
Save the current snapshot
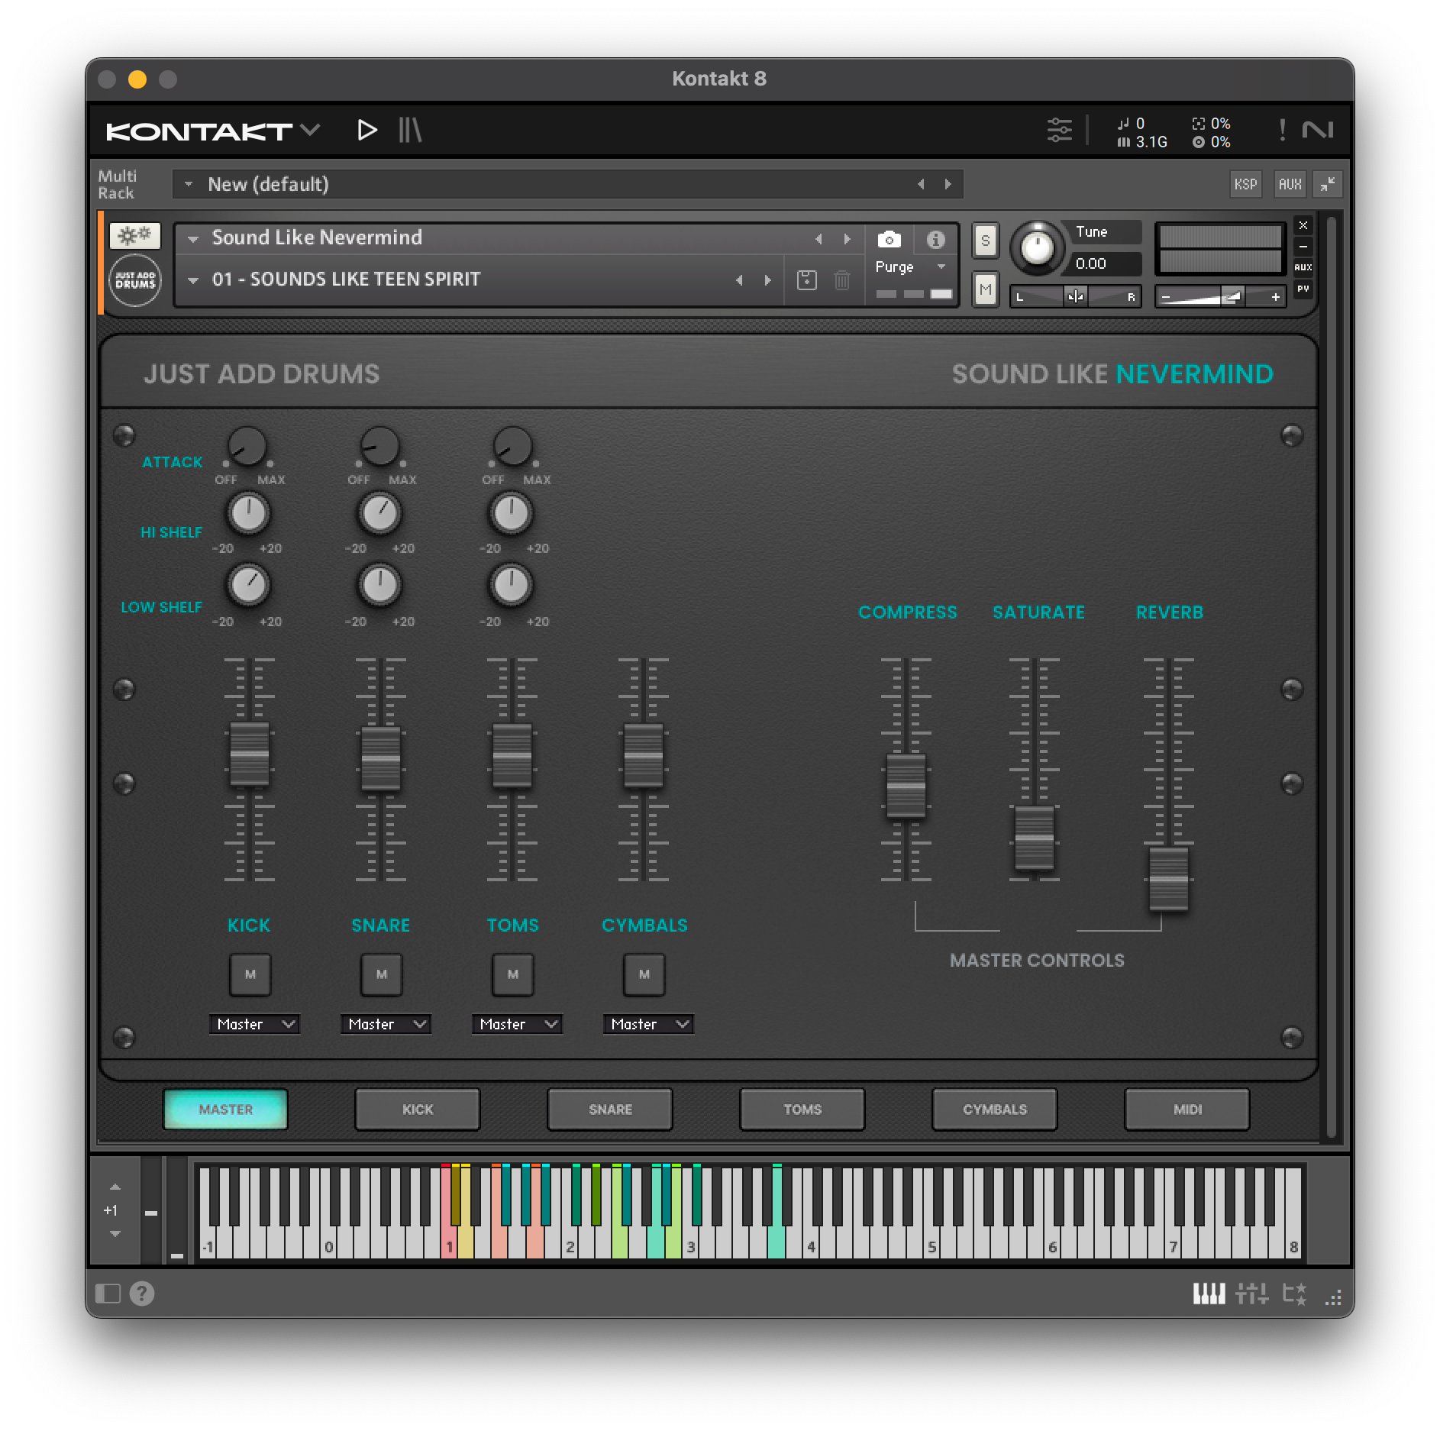pos(806,280)
